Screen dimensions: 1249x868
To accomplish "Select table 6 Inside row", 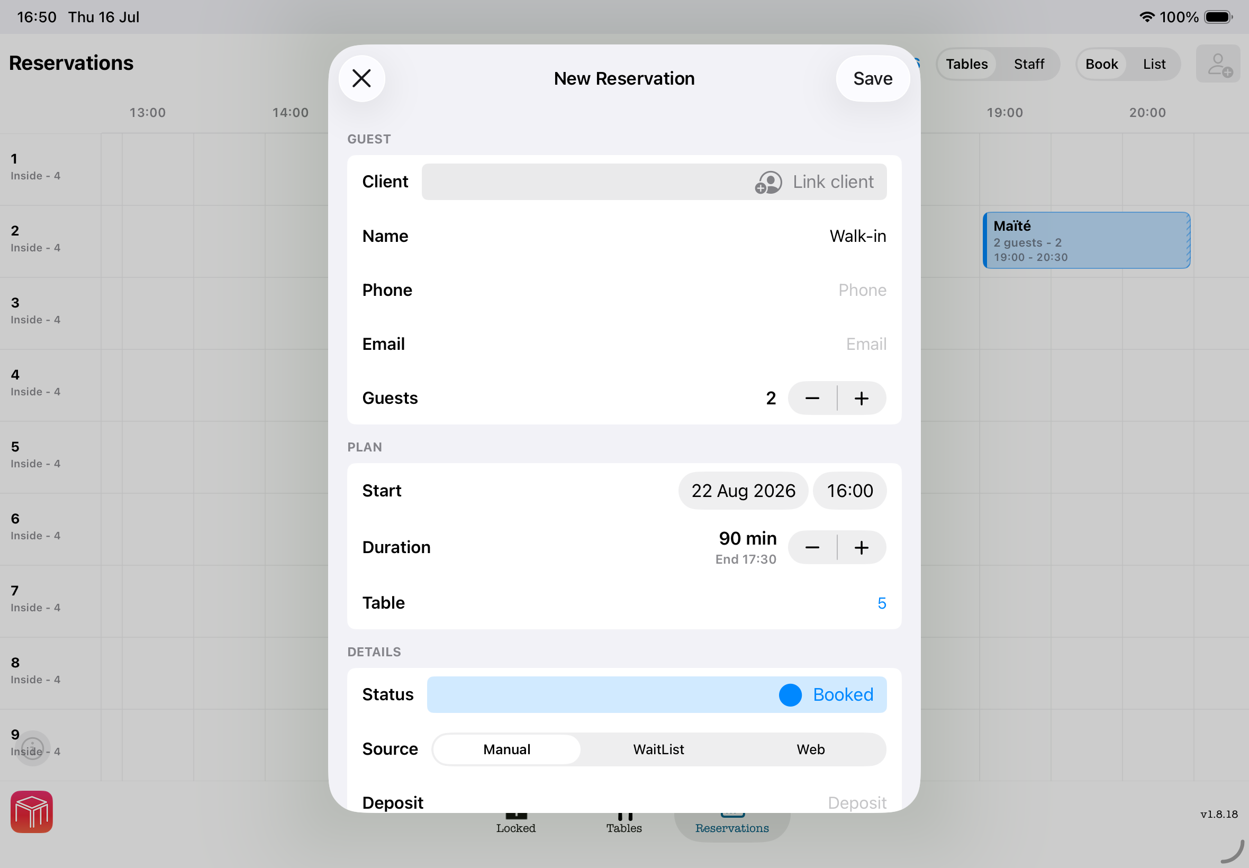I will [50, 529].
